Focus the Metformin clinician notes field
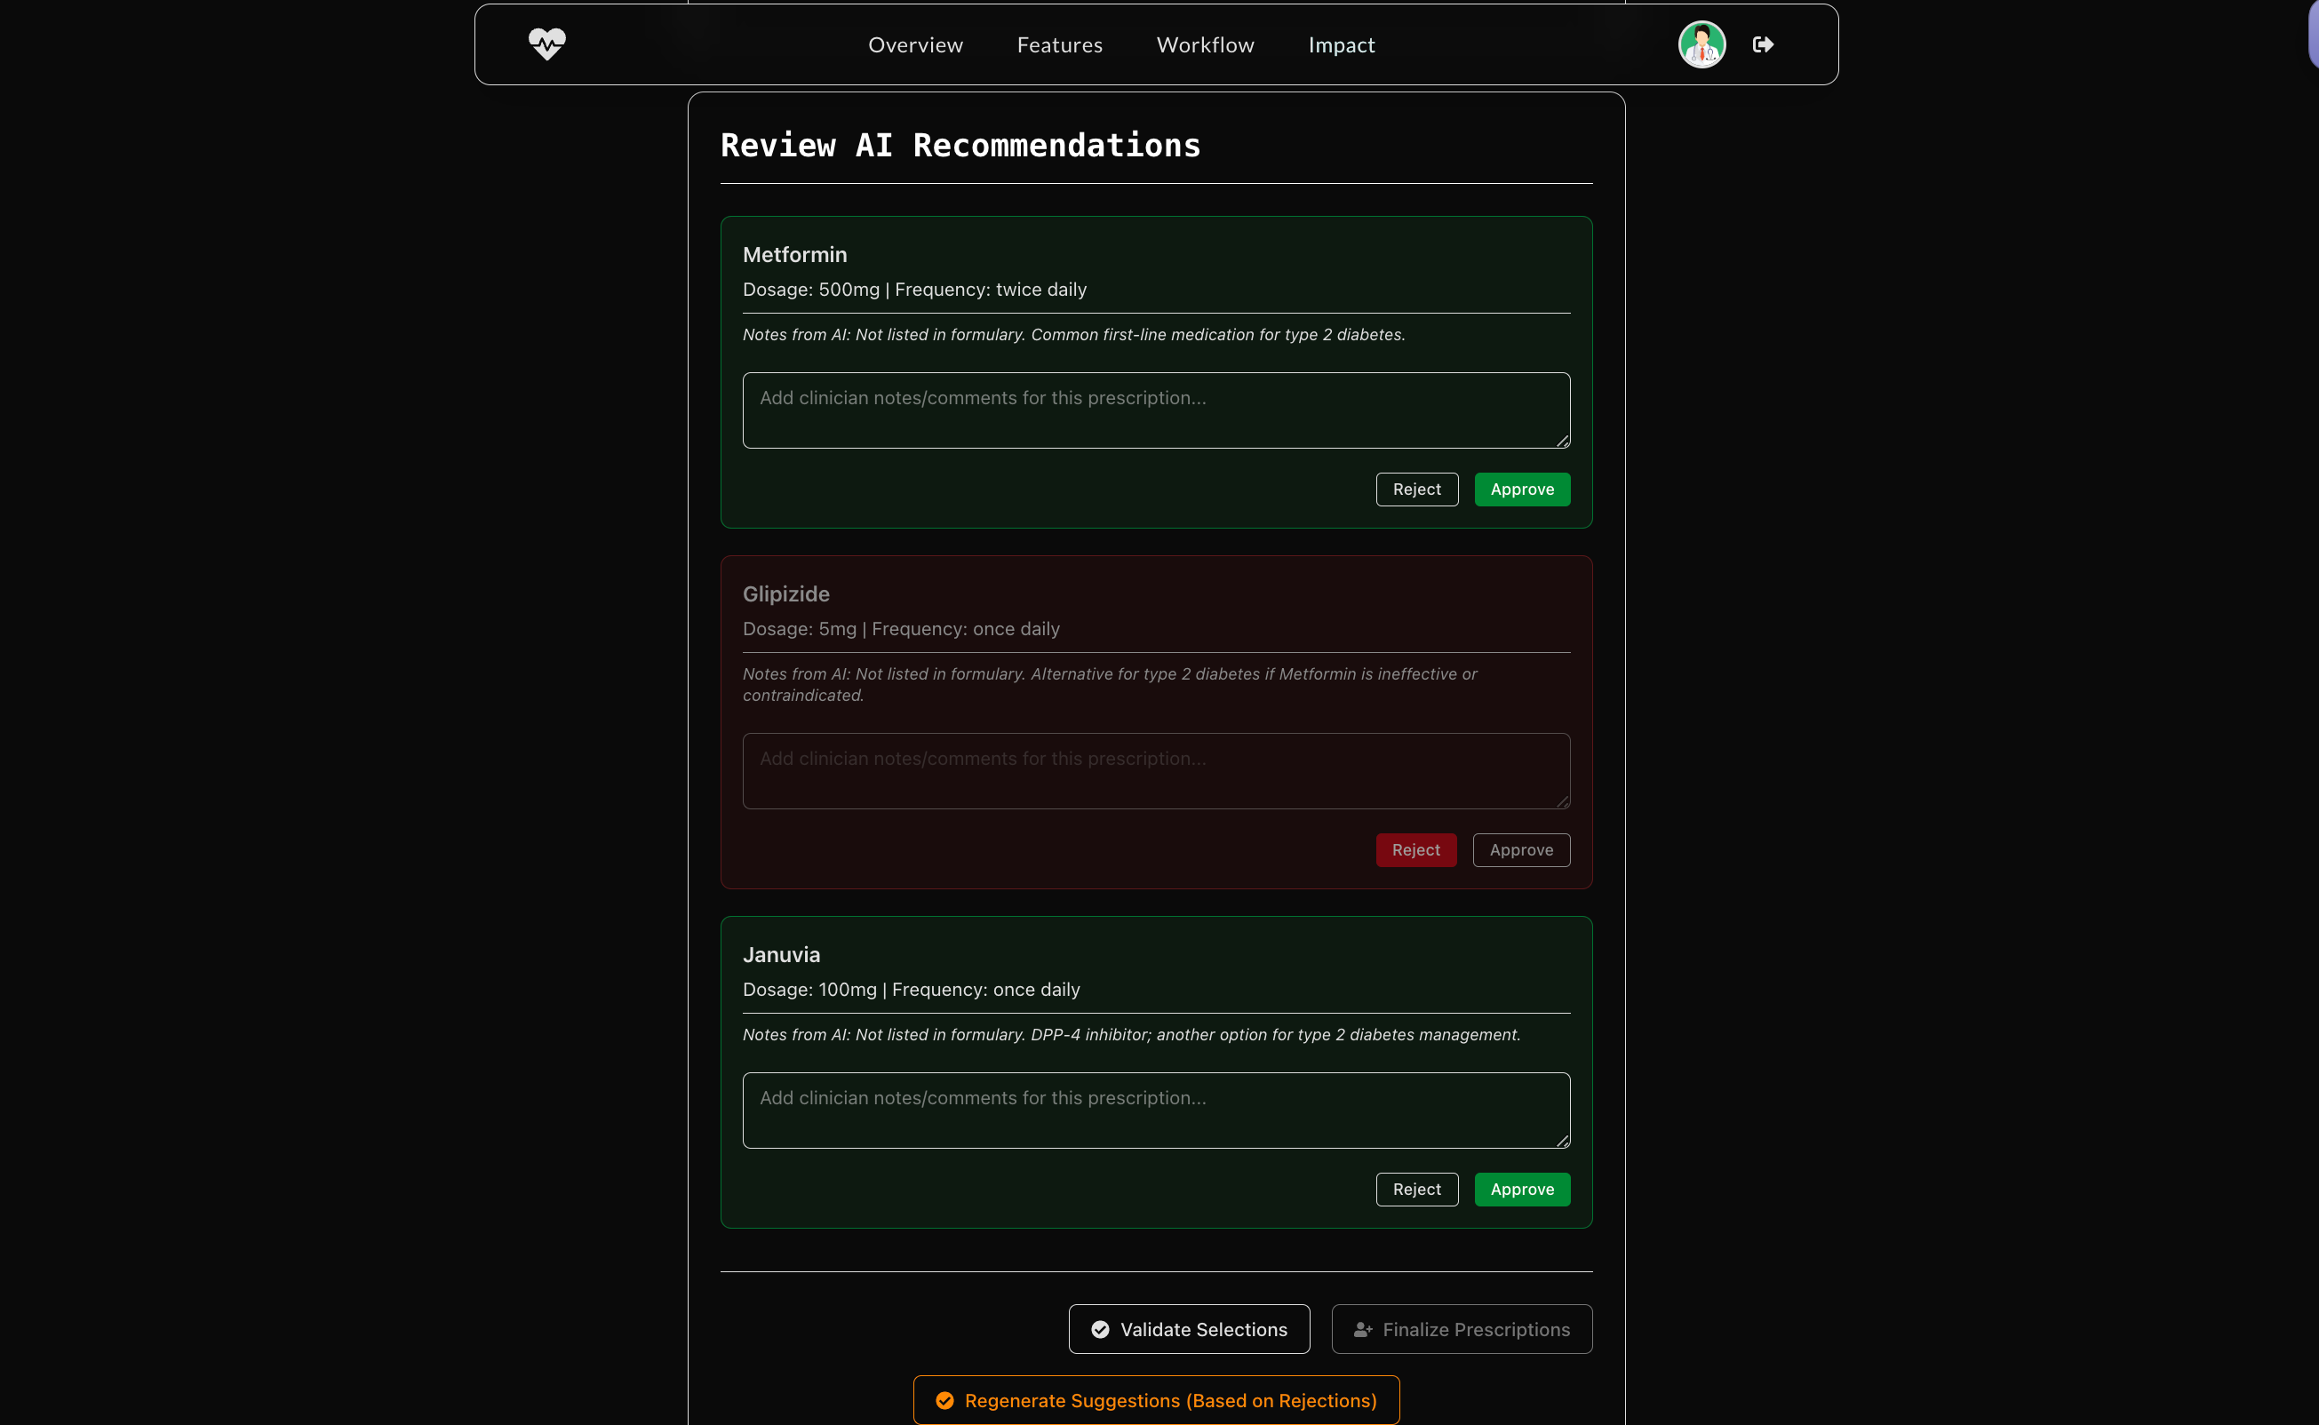 click(x=1155, y=410)
